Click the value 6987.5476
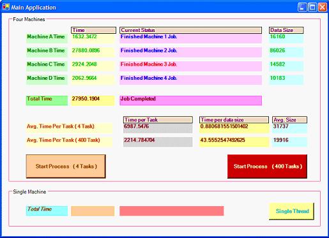Screen dimensions: 329x238 click(x=158, y=128)
